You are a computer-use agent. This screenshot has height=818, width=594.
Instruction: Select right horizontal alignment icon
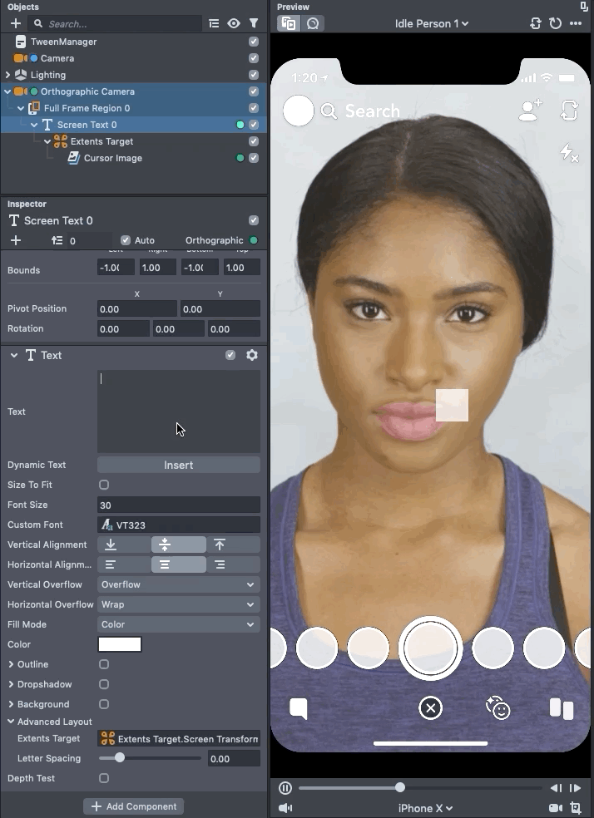click(x=220, y=564)
